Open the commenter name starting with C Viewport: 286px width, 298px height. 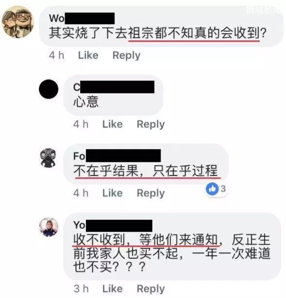point(114,87)
